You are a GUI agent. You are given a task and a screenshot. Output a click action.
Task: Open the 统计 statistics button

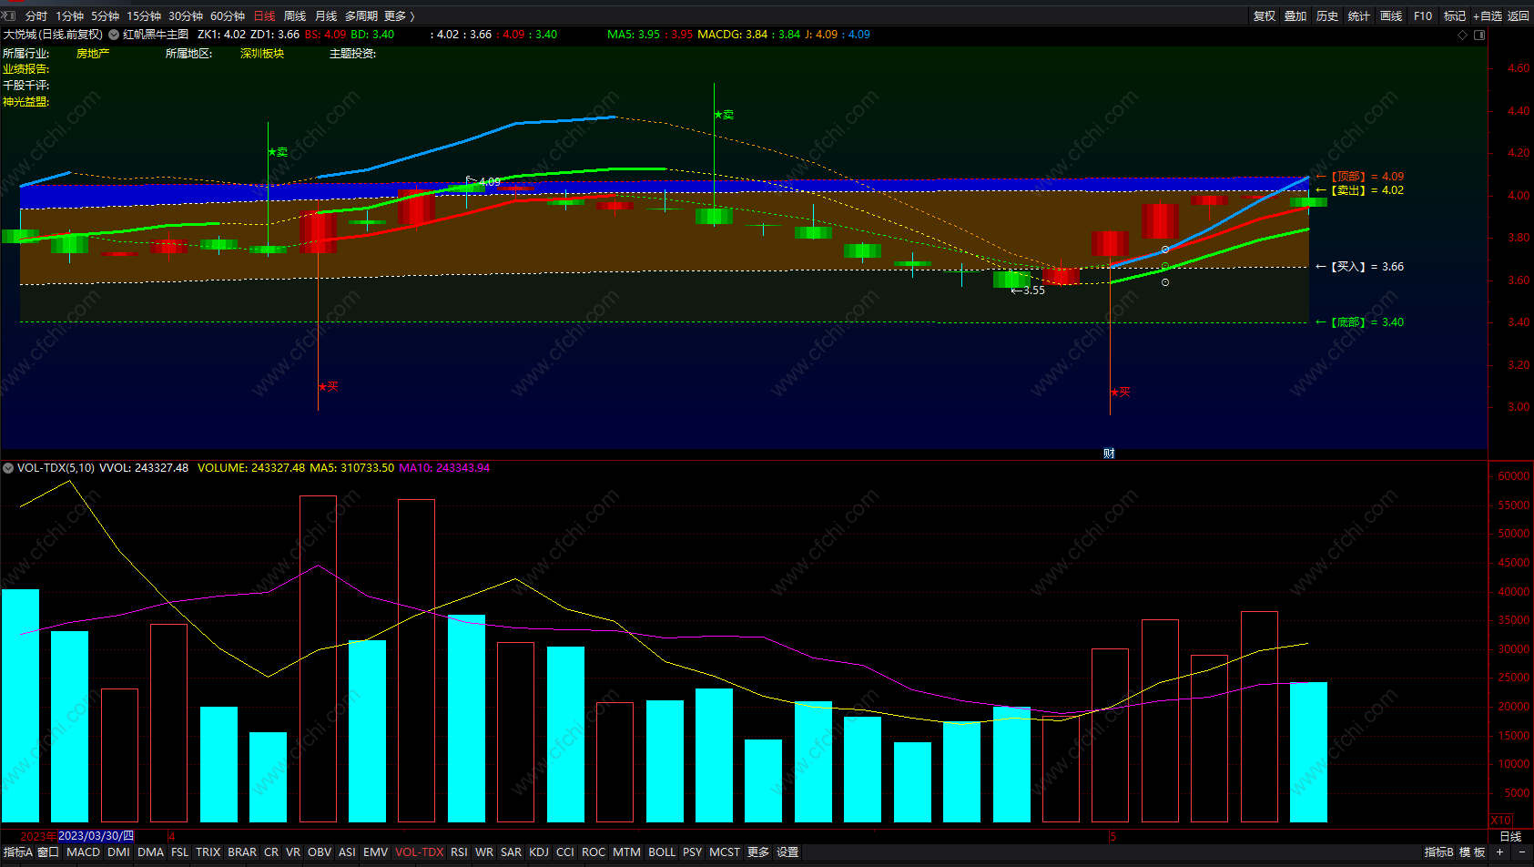tap(1359, 16)
